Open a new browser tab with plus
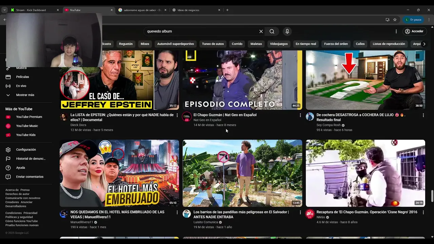The image size is (434, 244). [227, 10]
